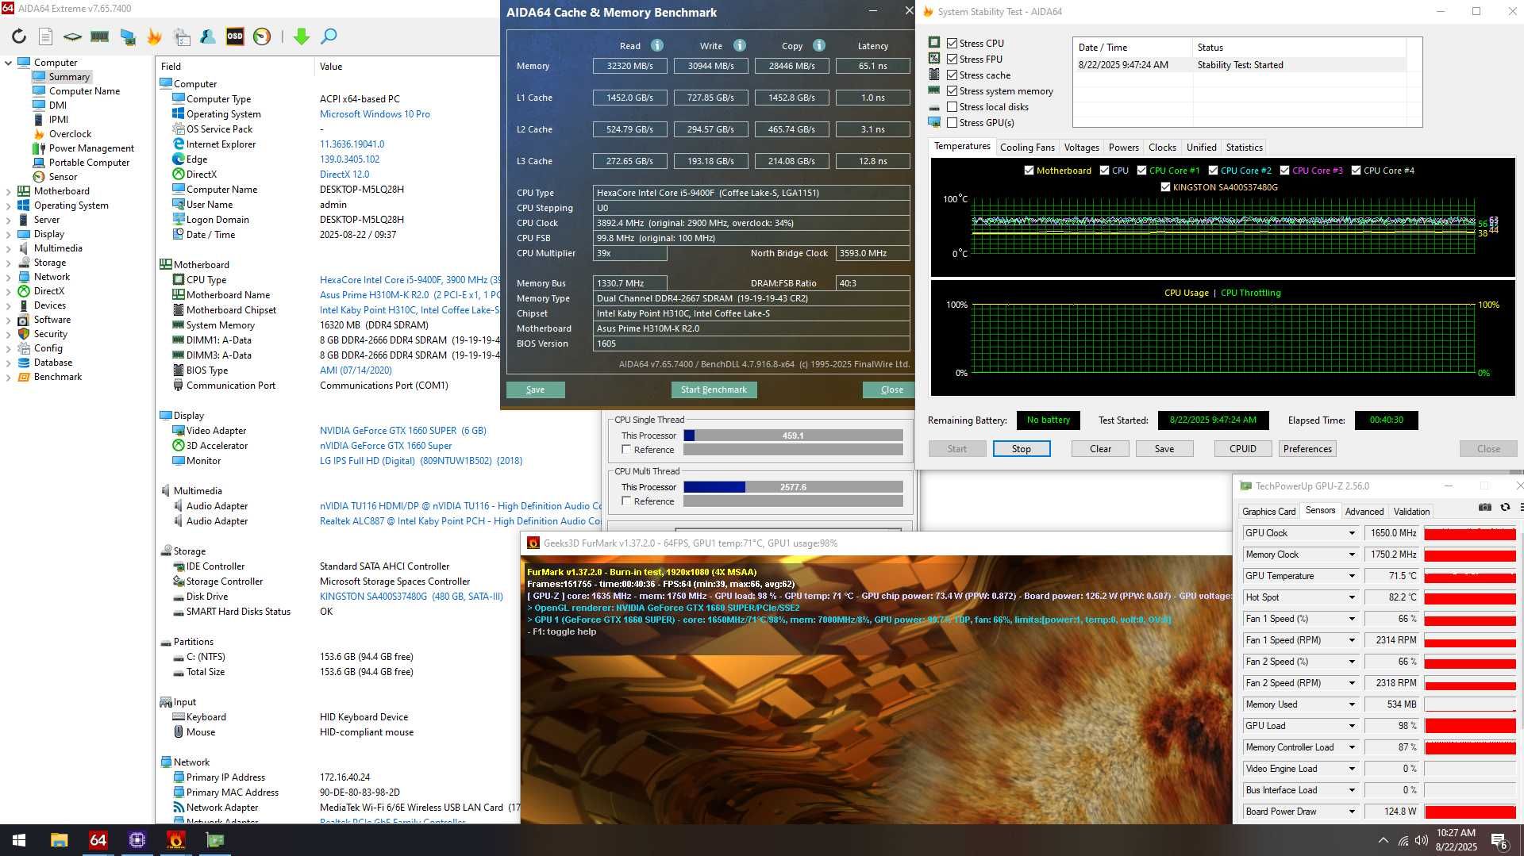Switch to Cooling Fans tab

[1027, 148]
